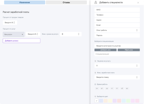This screenshot has height=104, width=144.
Task: Select the light purple color swatch
Action: (x=114, y=101)
